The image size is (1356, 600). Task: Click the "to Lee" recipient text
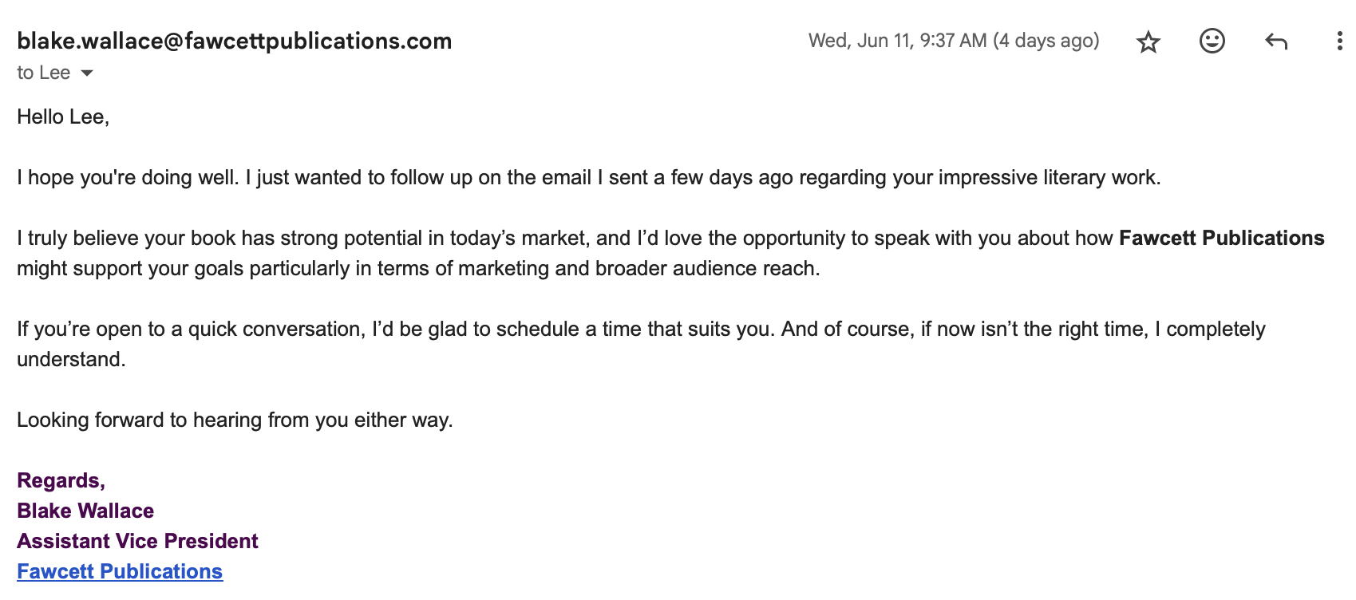[44, 73]
